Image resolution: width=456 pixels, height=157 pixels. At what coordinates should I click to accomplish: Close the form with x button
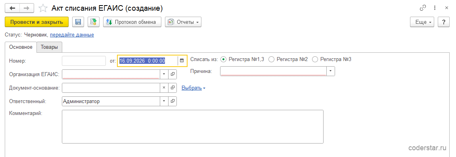click(x=447, y=8)
